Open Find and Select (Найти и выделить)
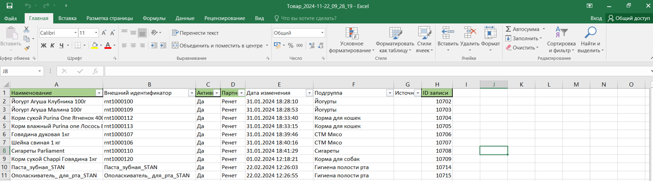 pos(590,41)
